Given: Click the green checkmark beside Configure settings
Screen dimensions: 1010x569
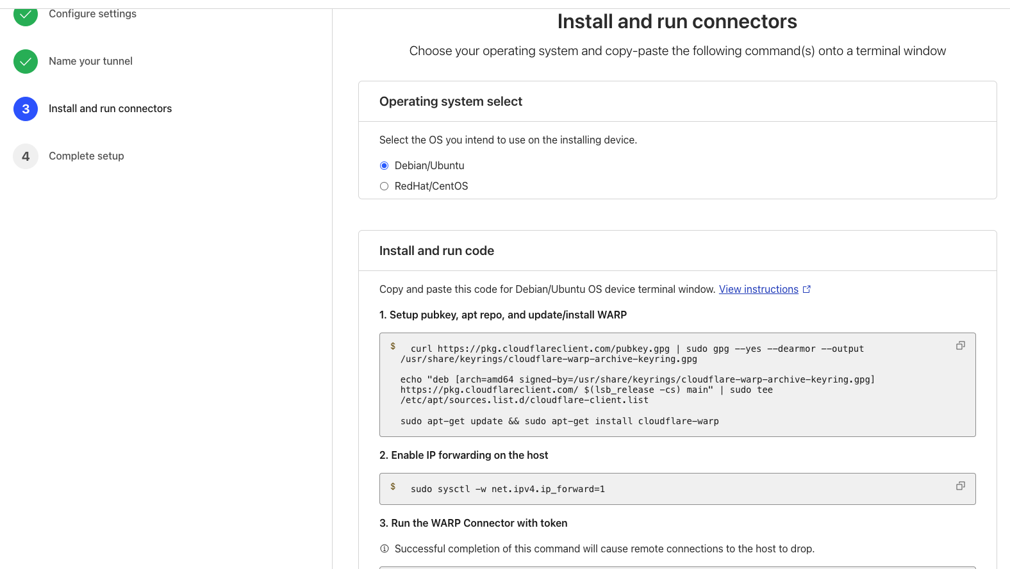Looking at the screenshot, I should point(26,14).
